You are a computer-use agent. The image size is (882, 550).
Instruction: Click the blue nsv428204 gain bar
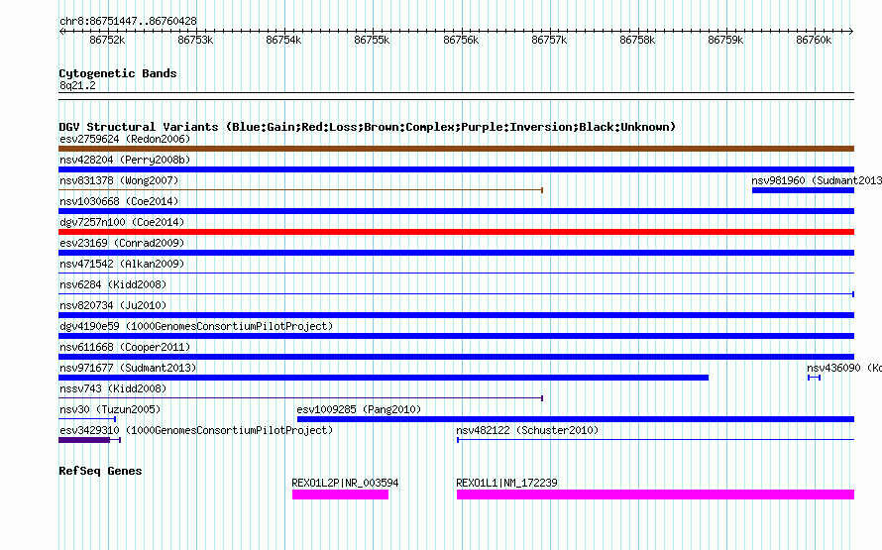456,169
